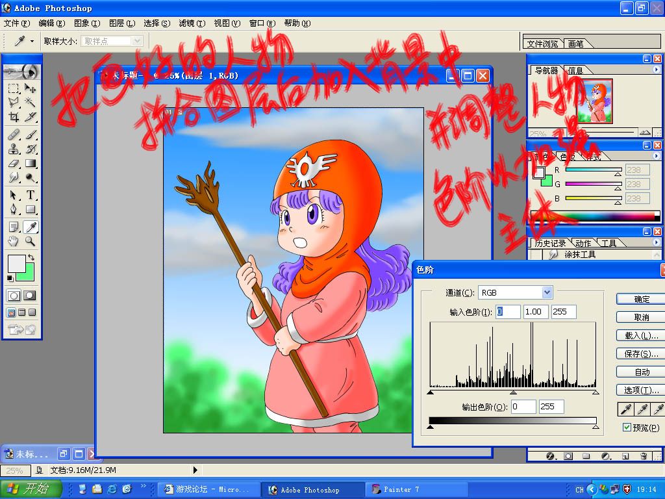Open the Navigator palette flyout menu
Viewport: 665px width, 499px height.
click(x=657, y=70)
